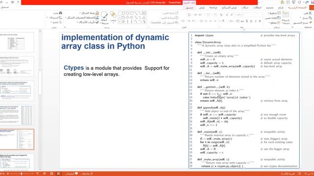Click the sign-in (تسجيل) link
314x176 pixels.
pyautogui.click(x=4, y=7)
